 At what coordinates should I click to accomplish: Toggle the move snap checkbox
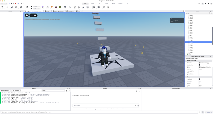coord(31,6)
